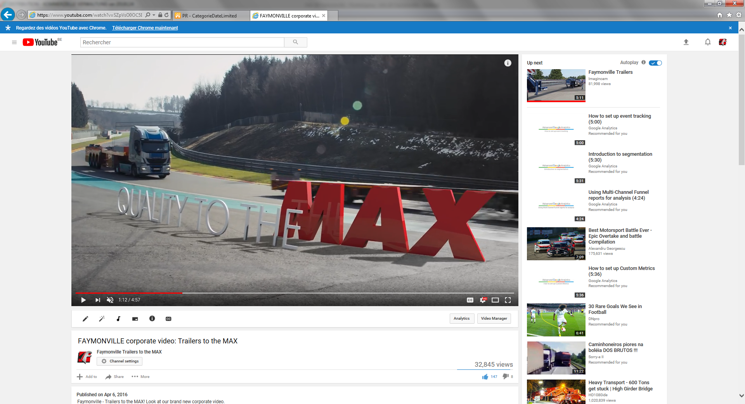Toggle the Autoplay switch
This screenshot has height=404, width=745.
pos(655,63)
